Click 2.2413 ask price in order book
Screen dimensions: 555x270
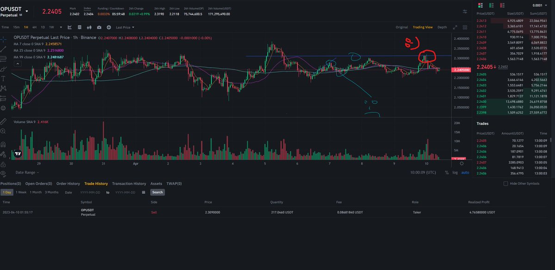[x=482, y=21]
